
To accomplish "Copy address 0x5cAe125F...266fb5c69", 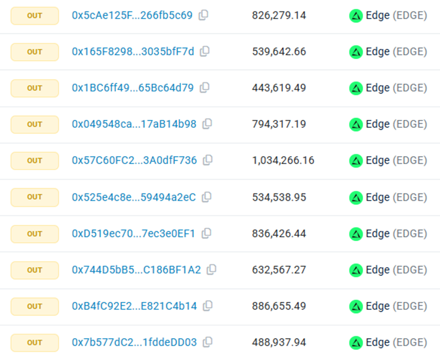I will point(204,15).
